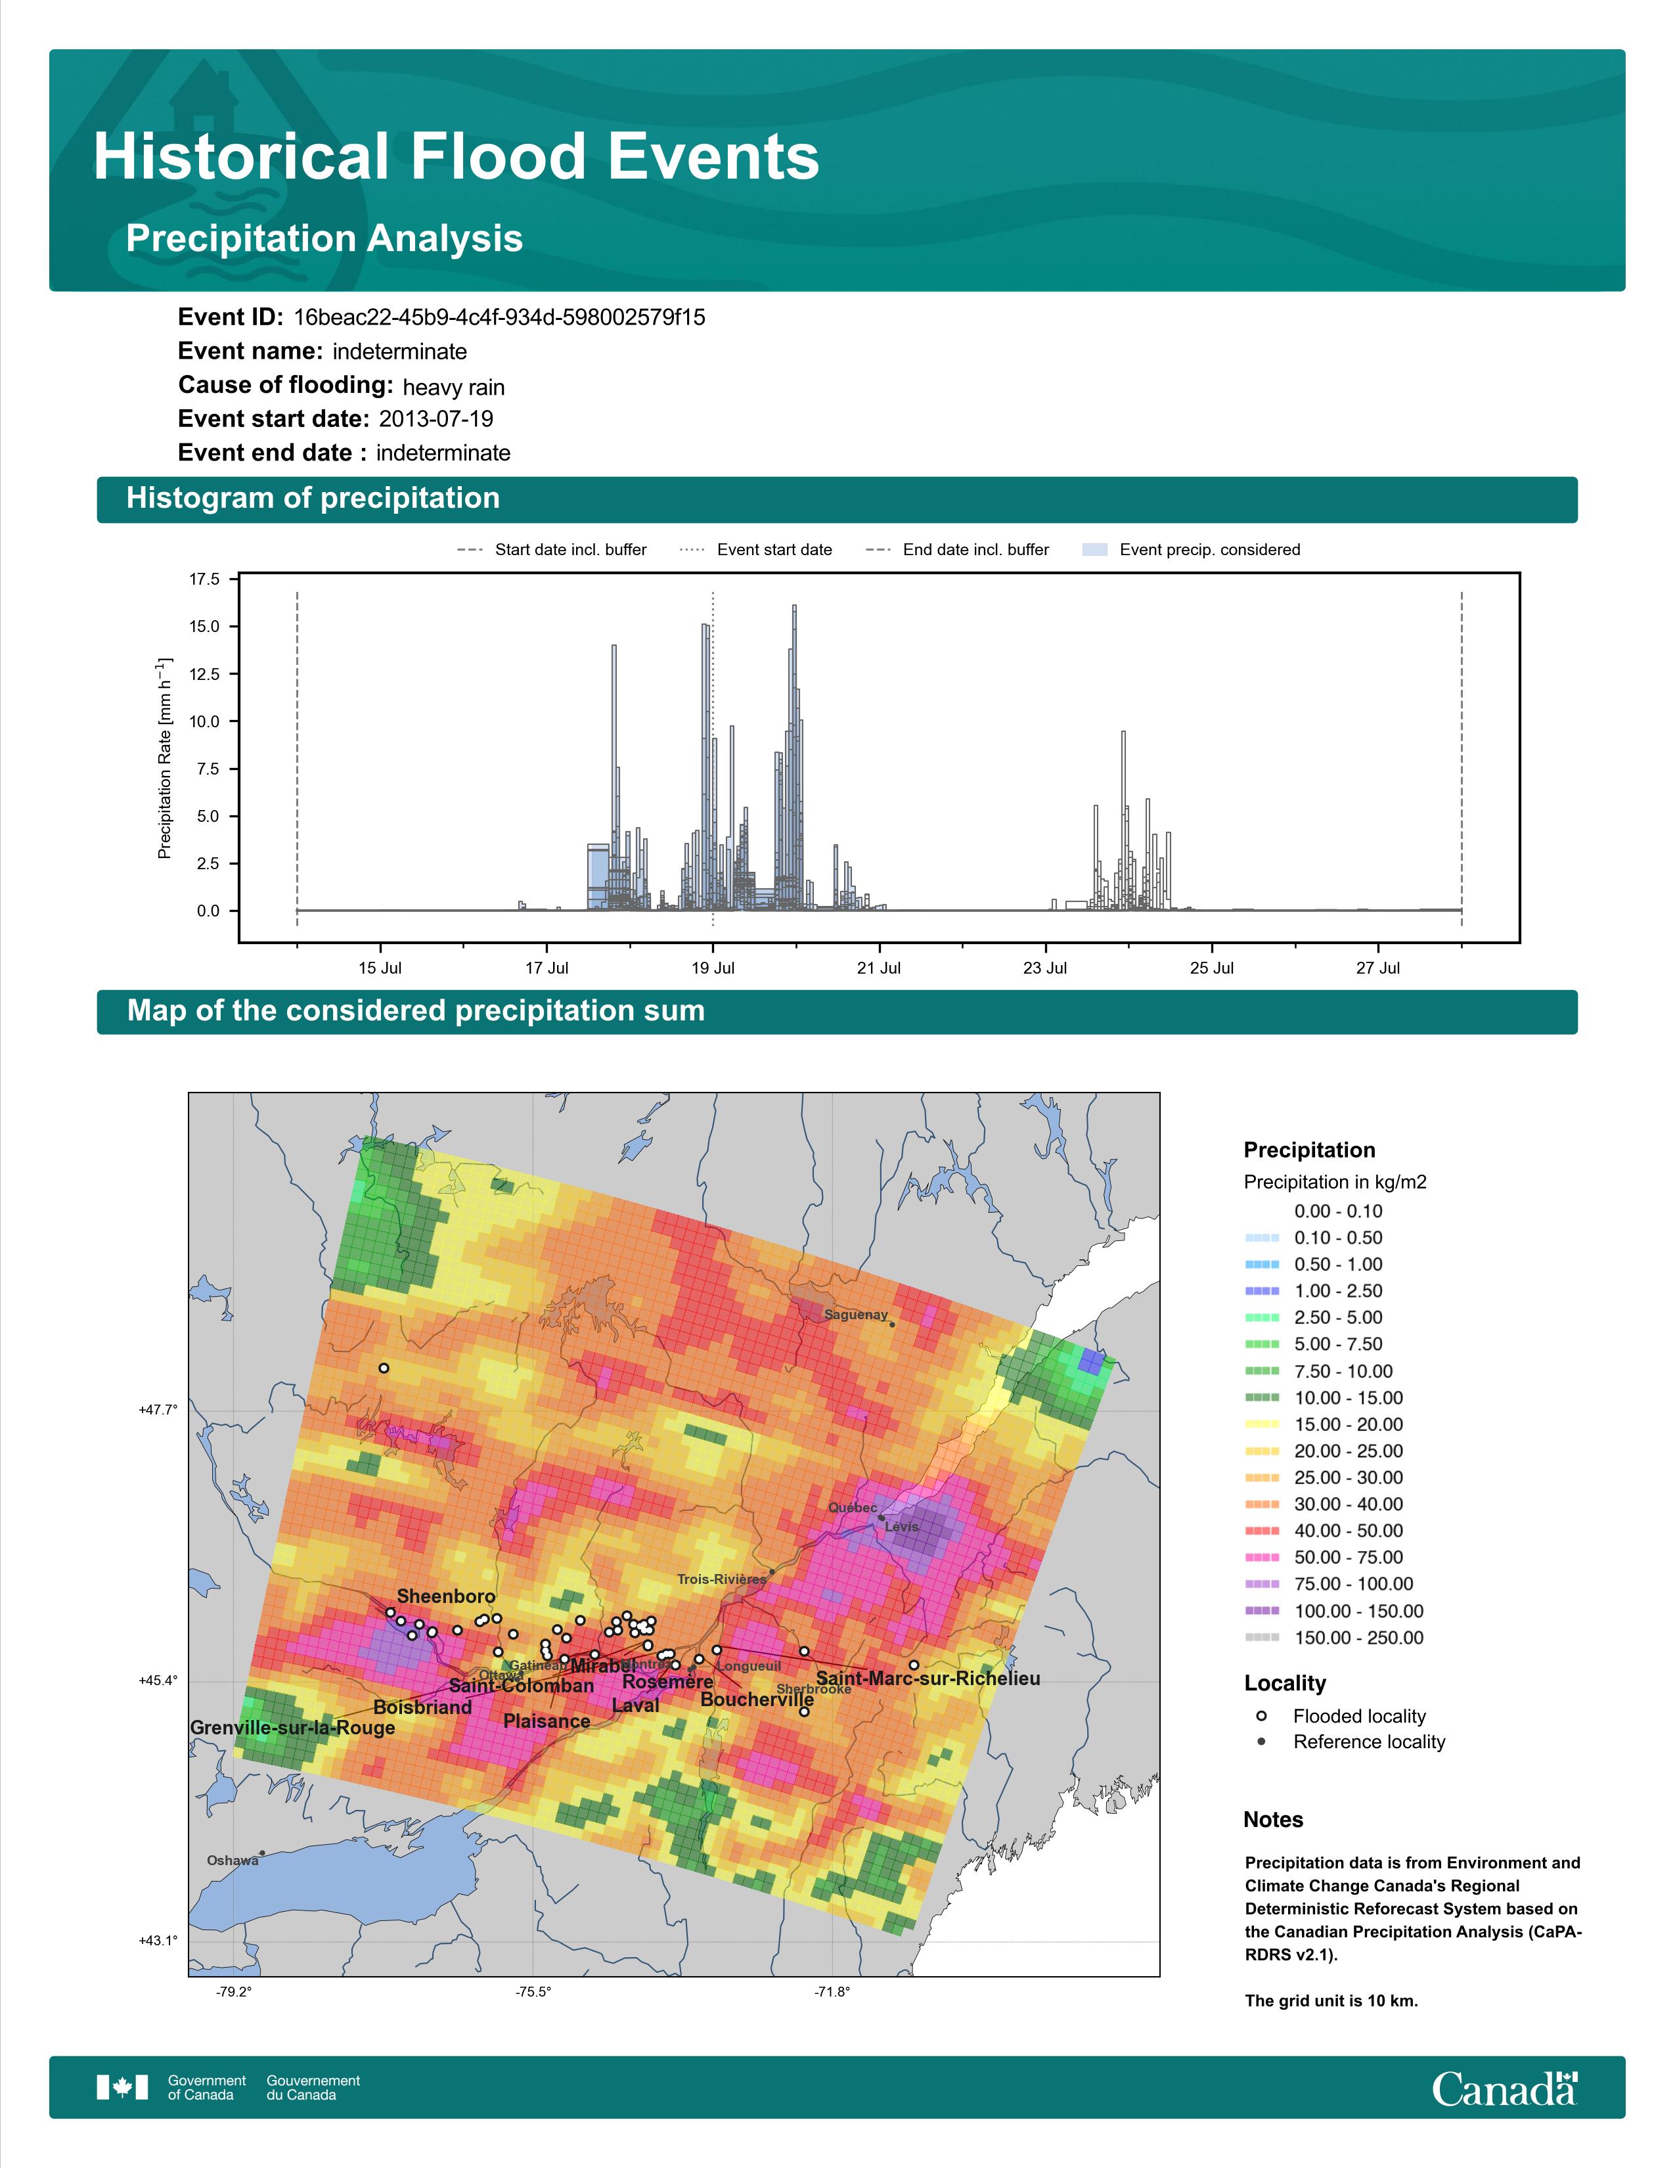This screenshot has height=2168, width=1675.
Task: Click the Saint-Marc-sur-Richelieu map label
Action: point(927,1679)
